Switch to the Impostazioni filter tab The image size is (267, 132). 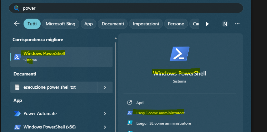point(146,24)
